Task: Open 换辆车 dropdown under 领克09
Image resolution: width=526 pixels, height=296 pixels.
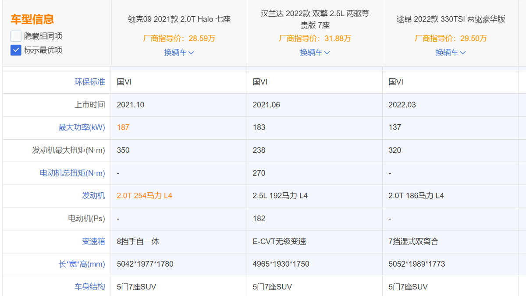Action: [179, 53]
